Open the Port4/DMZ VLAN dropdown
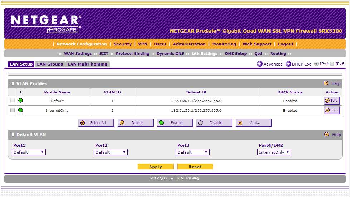 274,152
